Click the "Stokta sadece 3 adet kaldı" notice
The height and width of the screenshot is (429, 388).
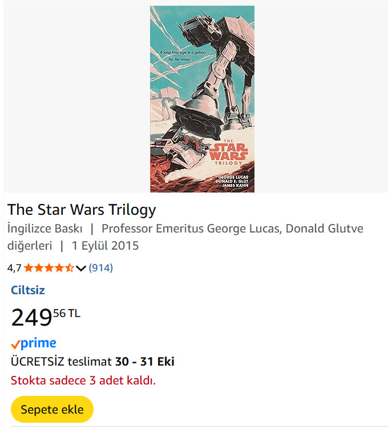click(x=83, y=380)
